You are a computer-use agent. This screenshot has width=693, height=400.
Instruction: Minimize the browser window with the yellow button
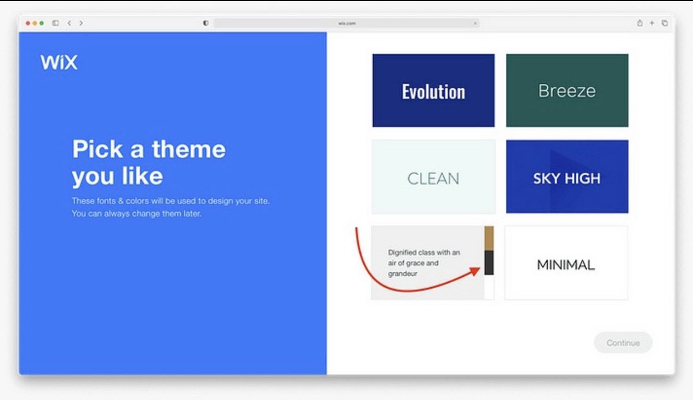point(35,23)
